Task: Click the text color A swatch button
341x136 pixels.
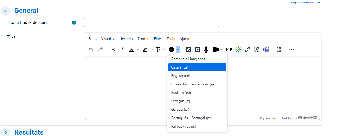Action: click(131, 50)
